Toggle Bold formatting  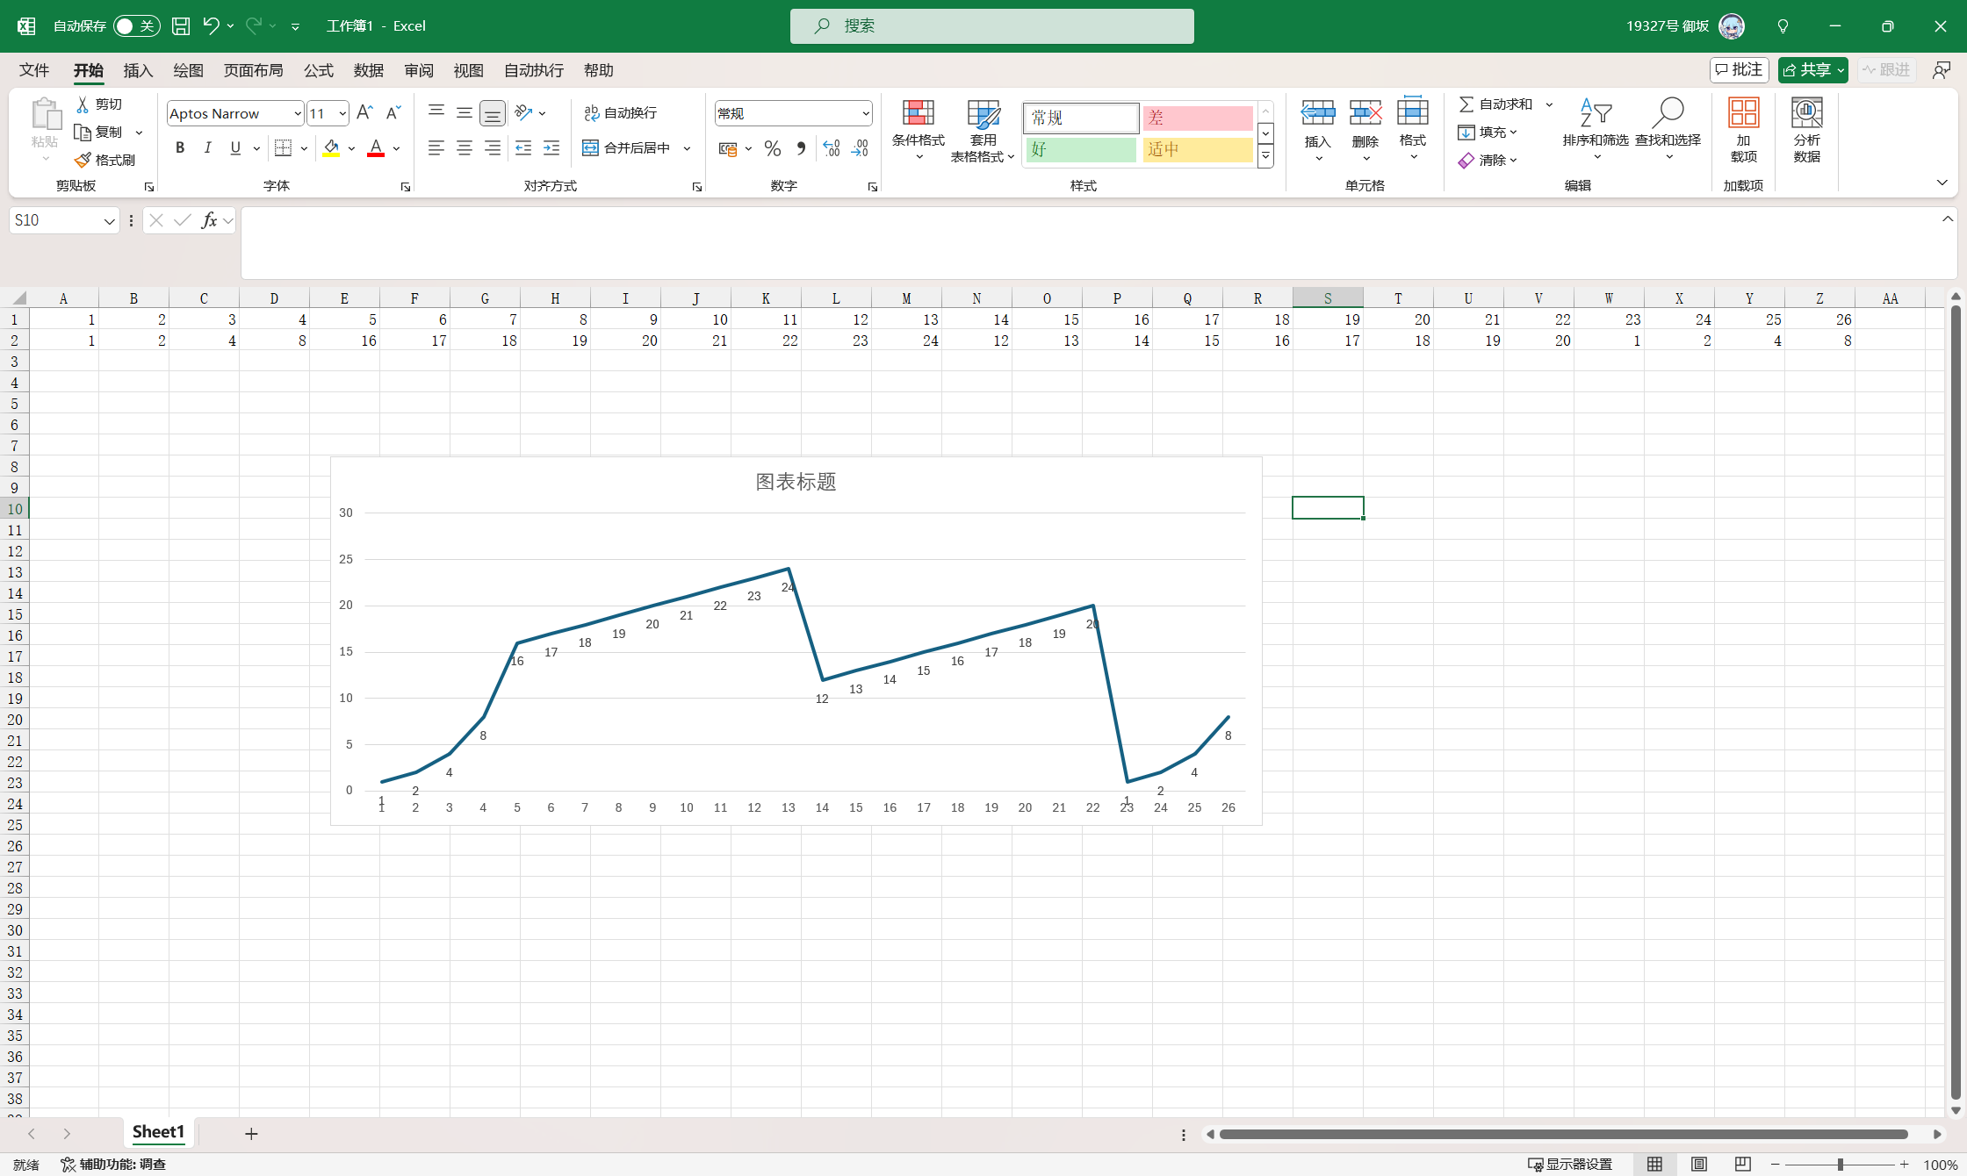coord(180,148)
